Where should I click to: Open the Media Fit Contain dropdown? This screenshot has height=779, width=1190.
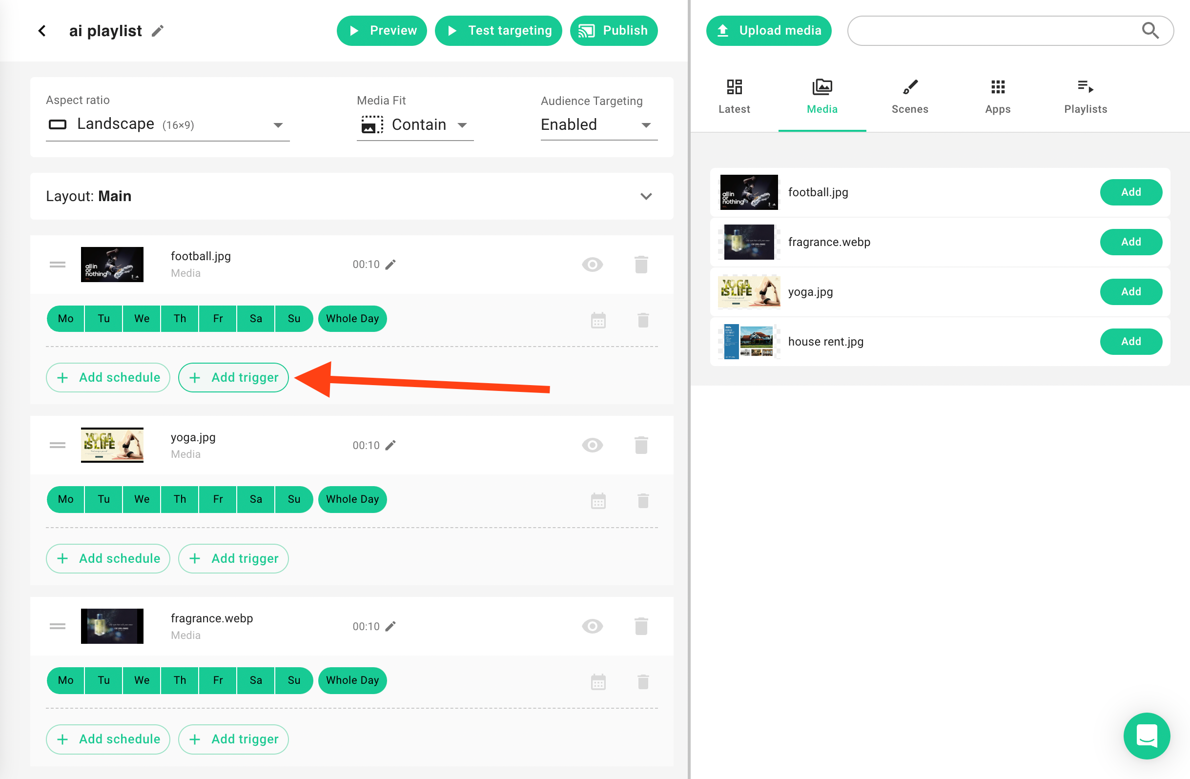414,124
